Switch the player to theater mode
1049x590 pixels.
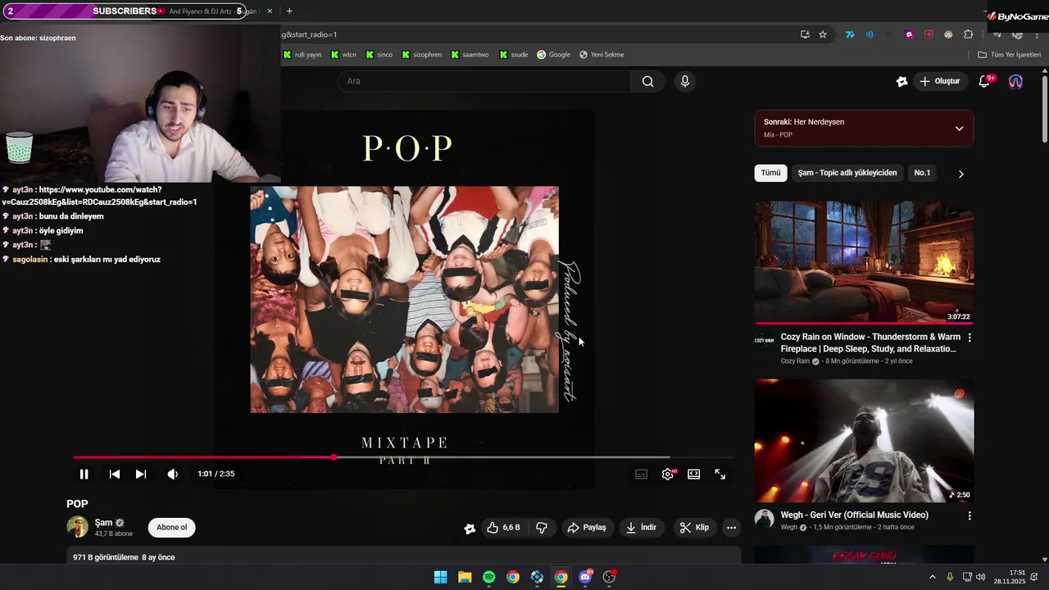point(694,474)
